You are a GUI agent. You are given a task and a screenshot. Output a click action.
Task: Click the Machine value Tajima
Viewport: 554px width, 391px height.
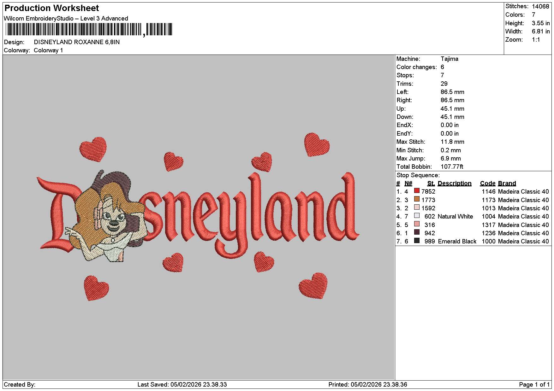(450, 59)
